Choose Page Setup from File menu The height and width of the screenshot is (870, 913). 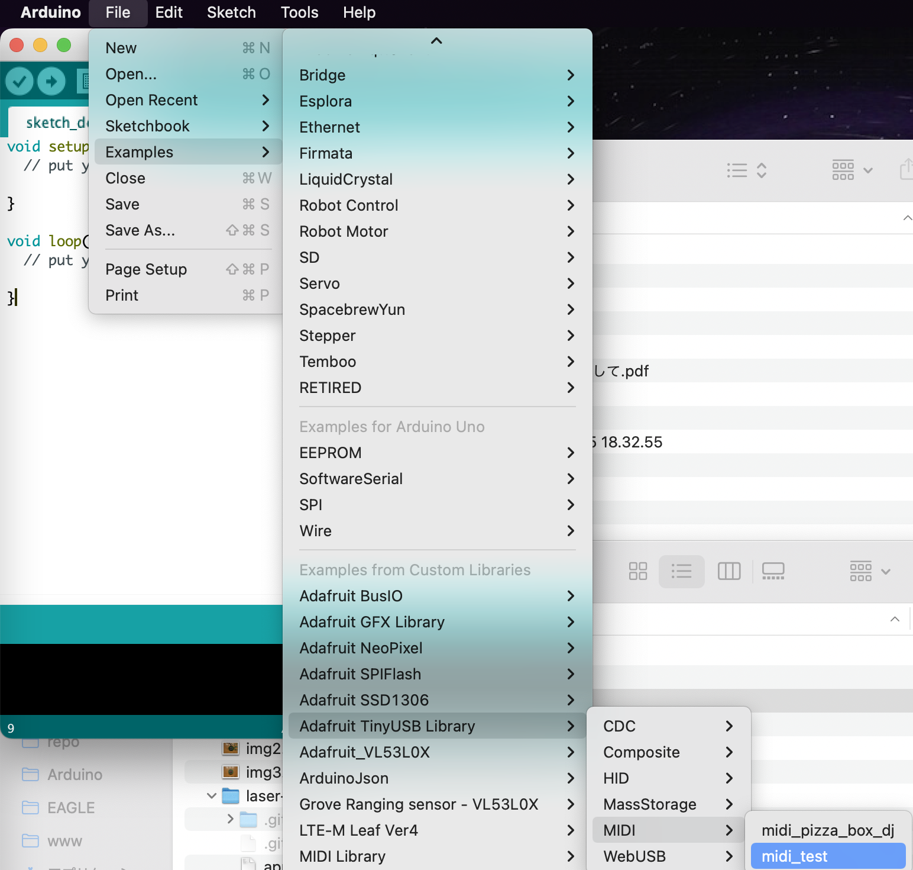(188, 269)
